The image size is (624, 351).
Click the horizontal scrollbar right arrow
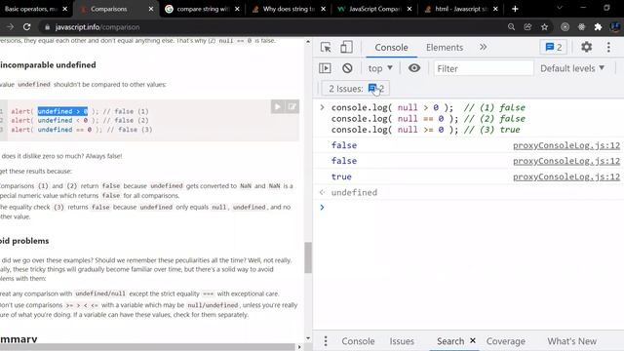pyautogui.click(x=299, y=347)
